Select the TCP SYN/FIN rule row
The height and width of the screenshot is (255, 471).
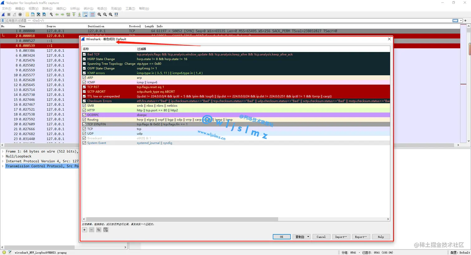[x=236, y=124]
